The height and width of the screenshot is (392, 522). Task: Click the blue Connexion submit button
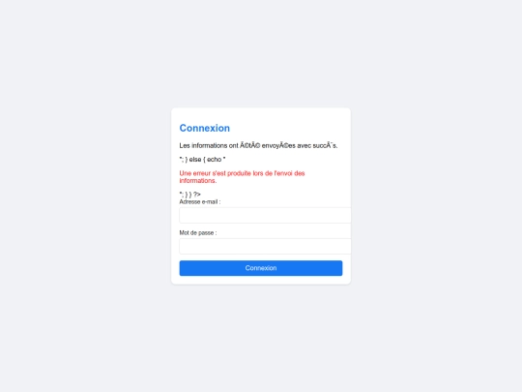261,268
